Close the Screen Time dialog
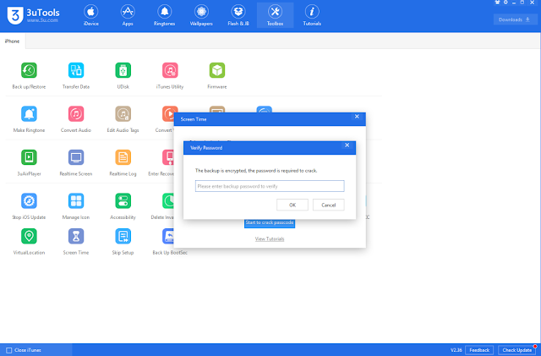The height and width of the screenshot is (356, 541). pos(357,117)
